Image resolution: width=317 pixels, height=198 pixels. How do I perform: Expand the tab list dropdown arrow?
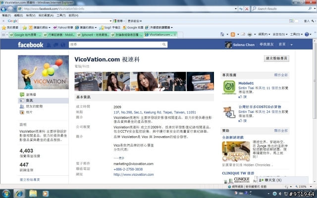point(7,35)
